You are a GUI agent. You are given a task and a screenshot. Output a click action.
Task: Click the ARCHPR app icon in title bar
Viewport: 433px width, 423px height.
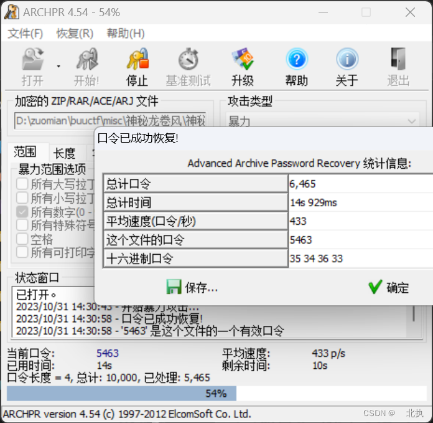coord(12,12)
